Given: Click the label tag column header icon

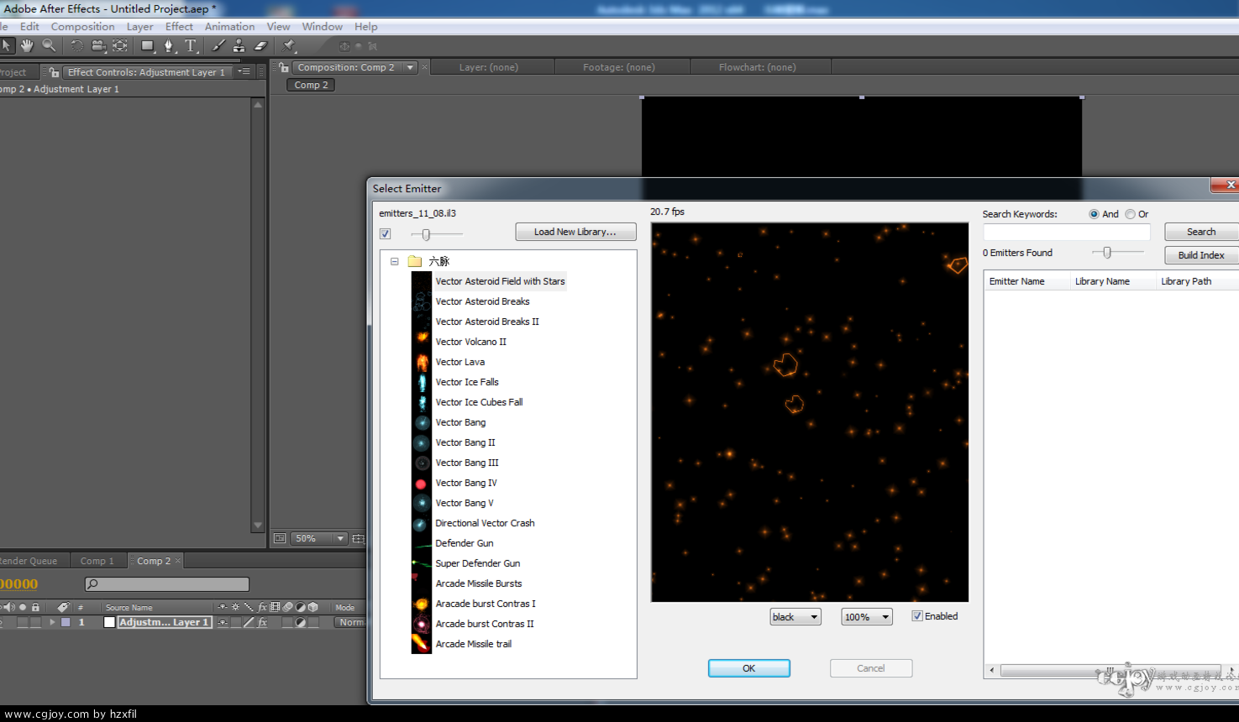Looking at the screenshot, I should [x=63, y=607].
